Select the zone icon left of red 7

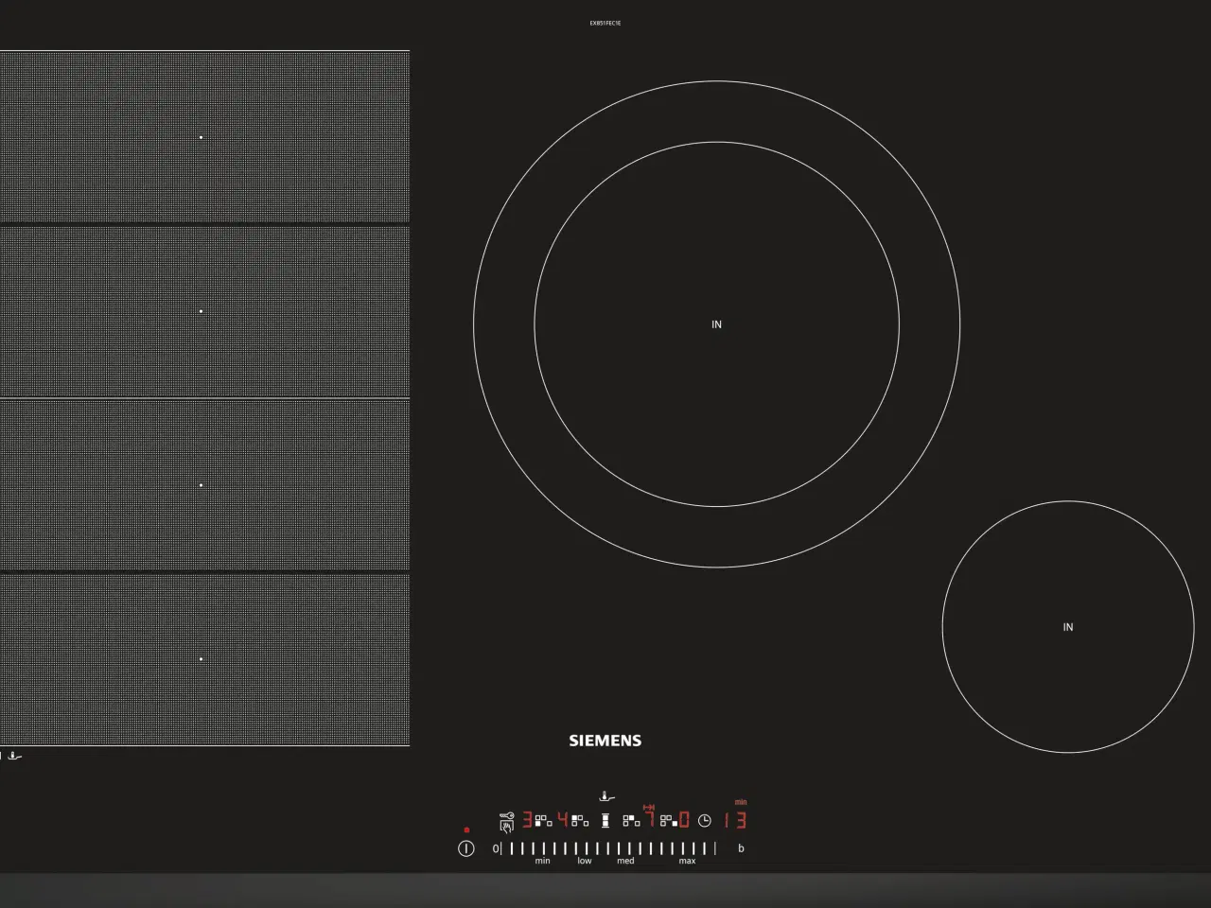(x=631, y=821)
